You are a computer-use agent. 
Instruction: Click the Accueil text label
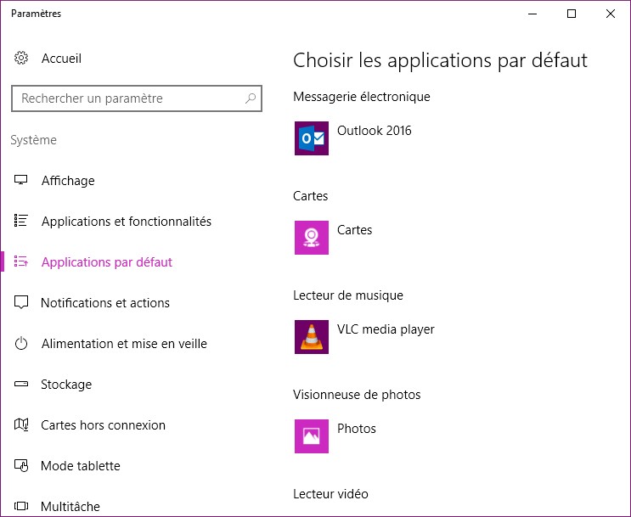click(61, 59)
